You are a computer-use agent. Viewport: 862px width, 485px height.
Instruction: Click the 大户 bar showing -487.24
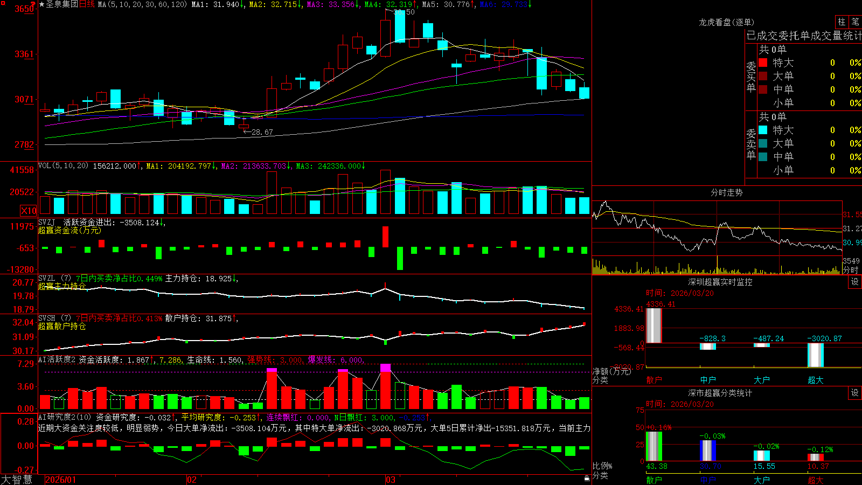click(x=761, y=345)
